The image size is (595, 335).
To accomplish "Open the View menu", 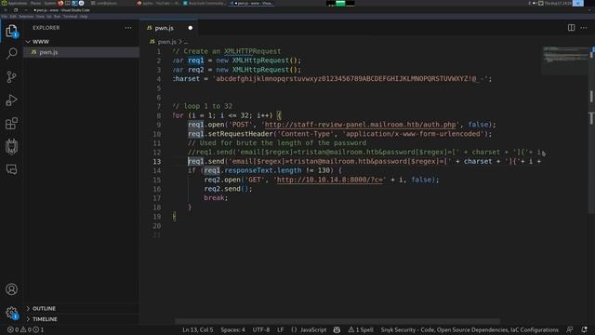I will pyautogui.click(x=40, y=17).
